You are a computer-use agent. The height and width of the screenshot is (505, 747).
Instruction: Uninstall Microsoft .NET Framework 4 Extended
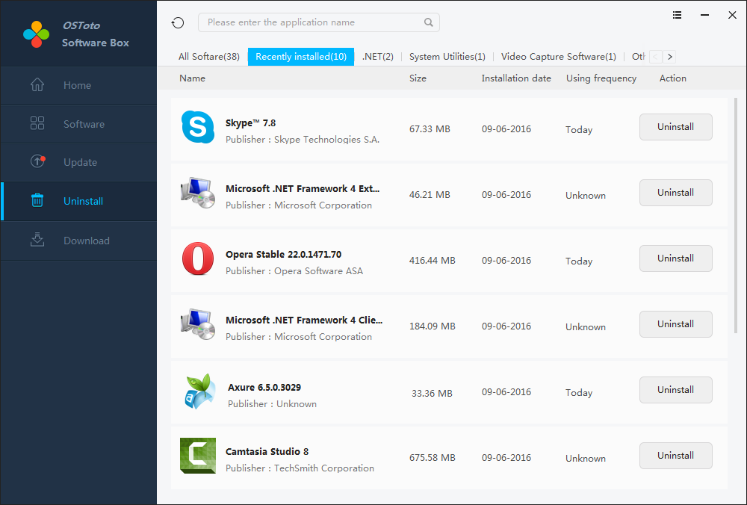675,193
